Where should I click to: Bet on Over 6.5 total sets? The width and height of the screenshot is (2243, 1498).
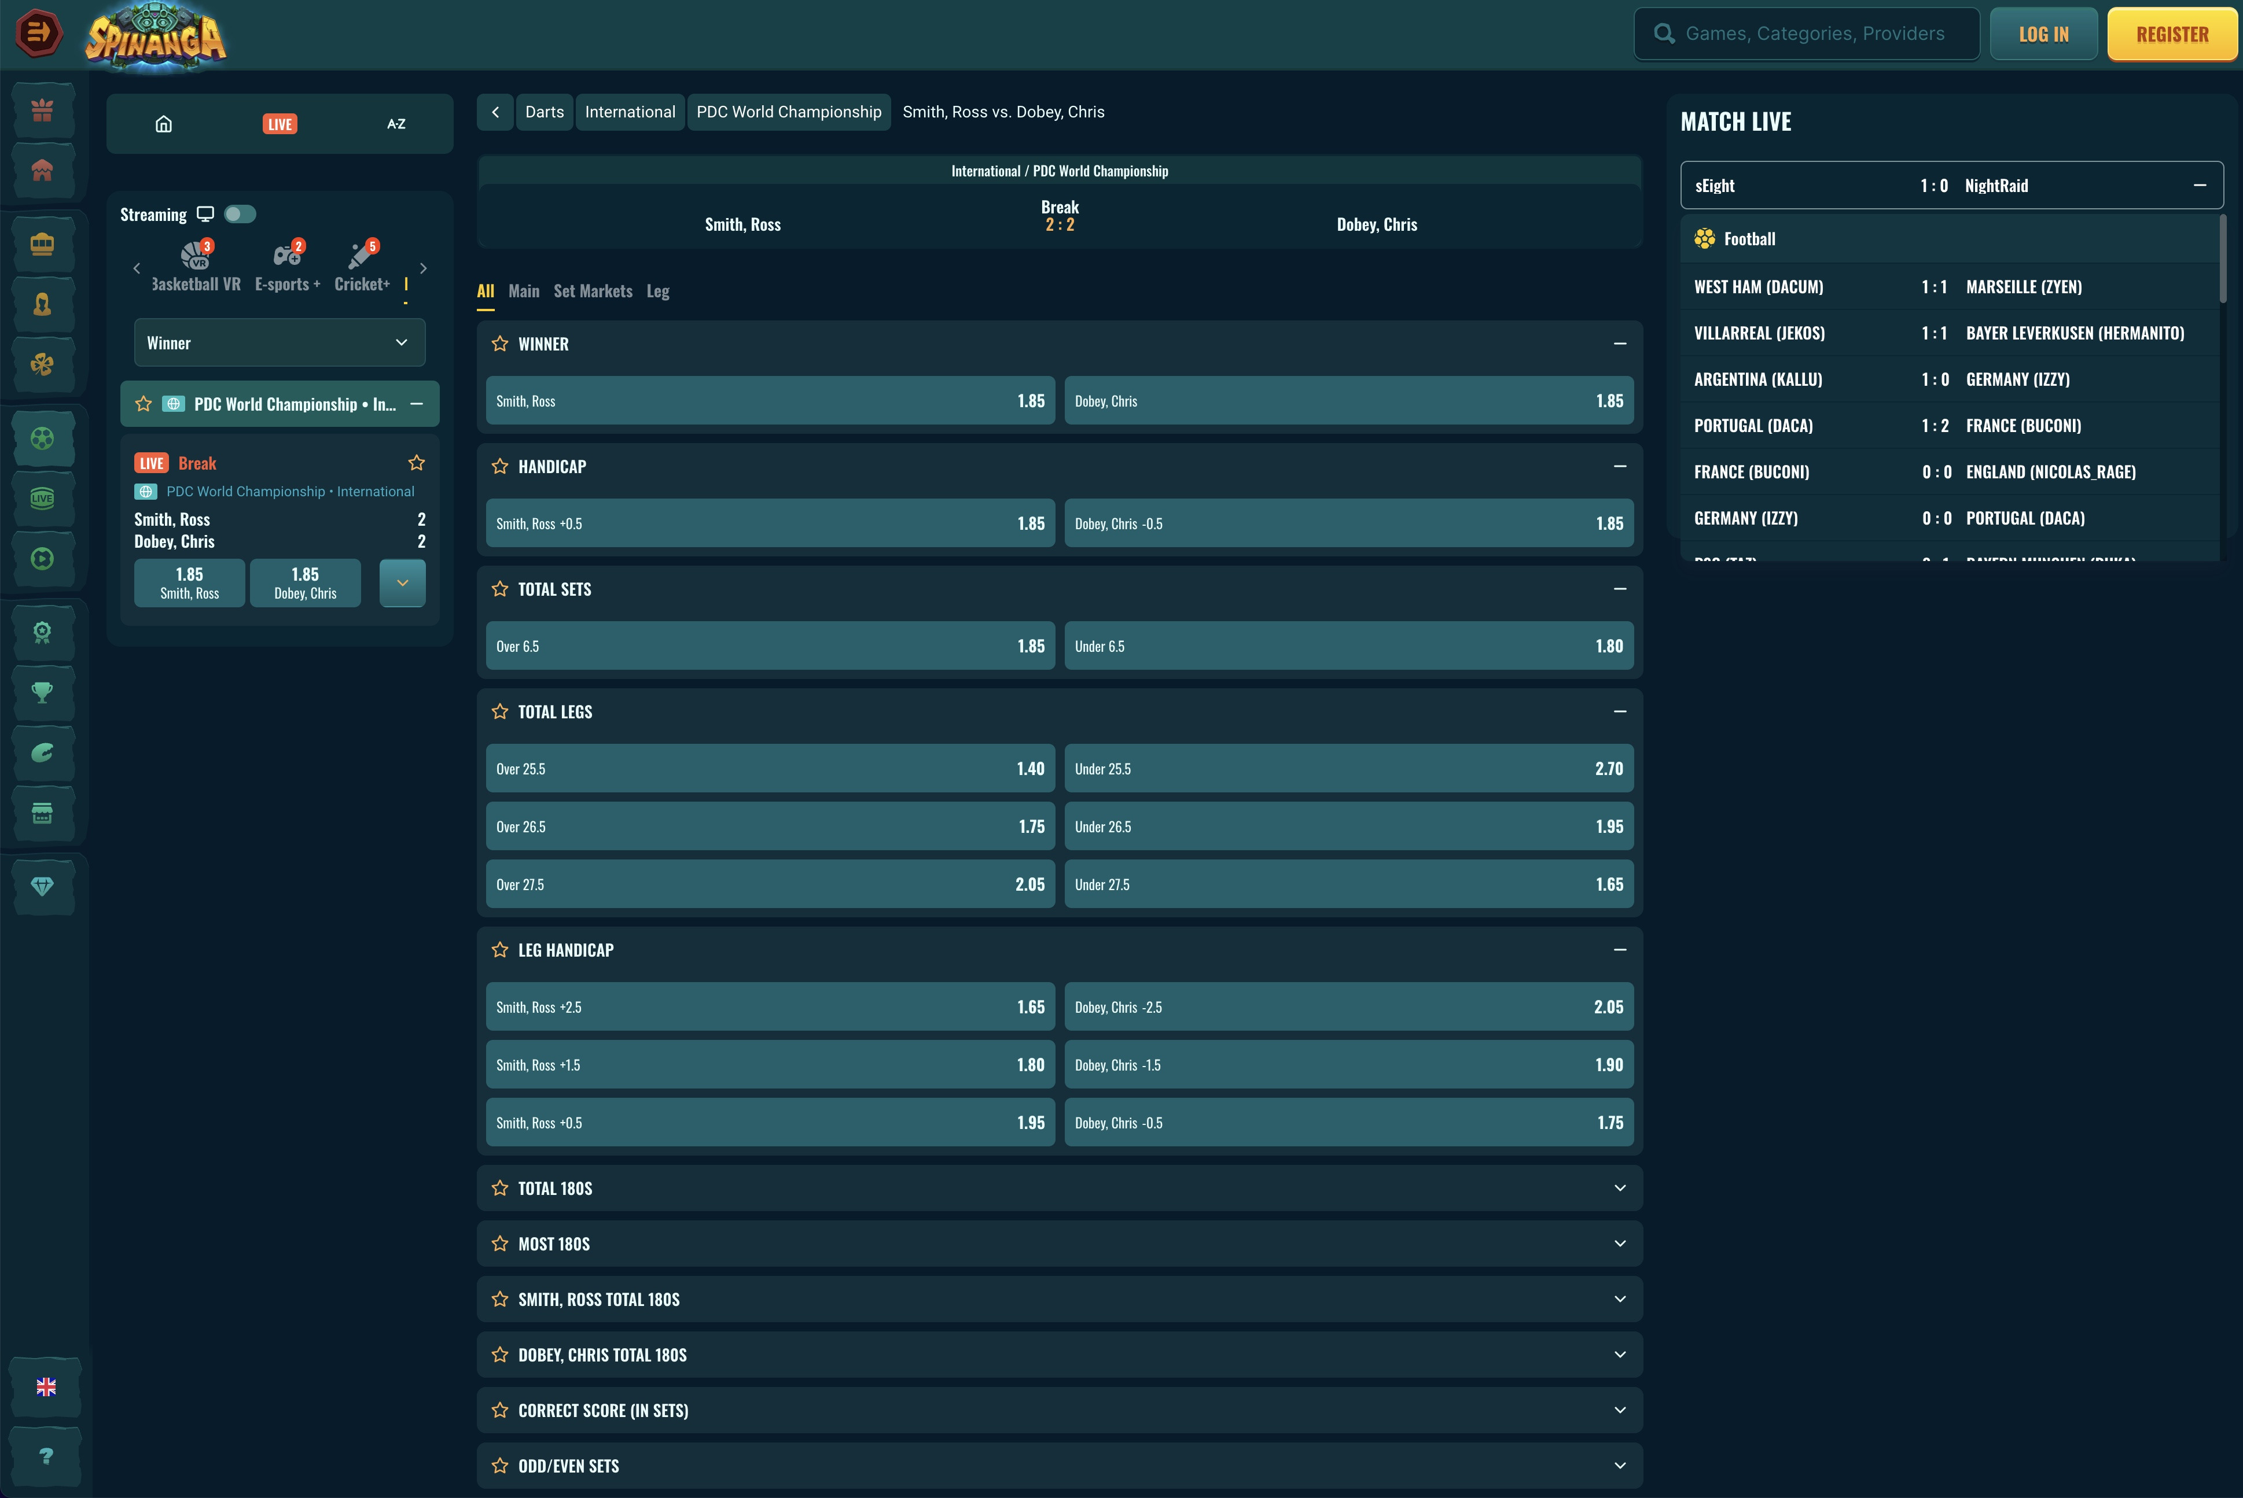coord(769,647)
